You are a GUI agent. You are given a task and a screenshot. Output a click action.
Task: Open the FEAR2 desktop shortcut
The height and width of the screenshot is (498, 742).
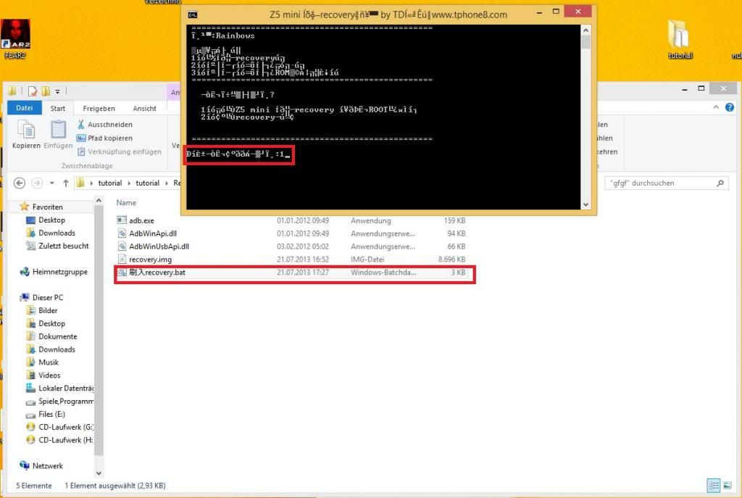tap(16, 38)
